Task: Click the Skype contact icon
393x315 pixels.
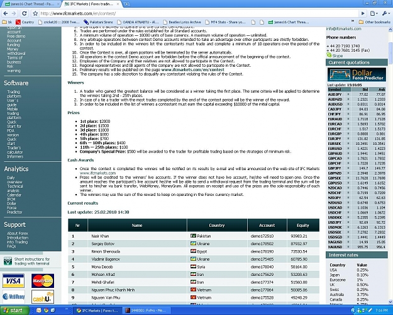Action: pyautogui.click(x=329, y=55)
